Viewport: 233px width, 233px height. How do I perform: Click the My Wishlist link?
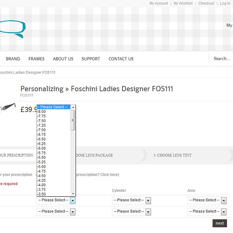pyautogui.click(x=183, y=3)
